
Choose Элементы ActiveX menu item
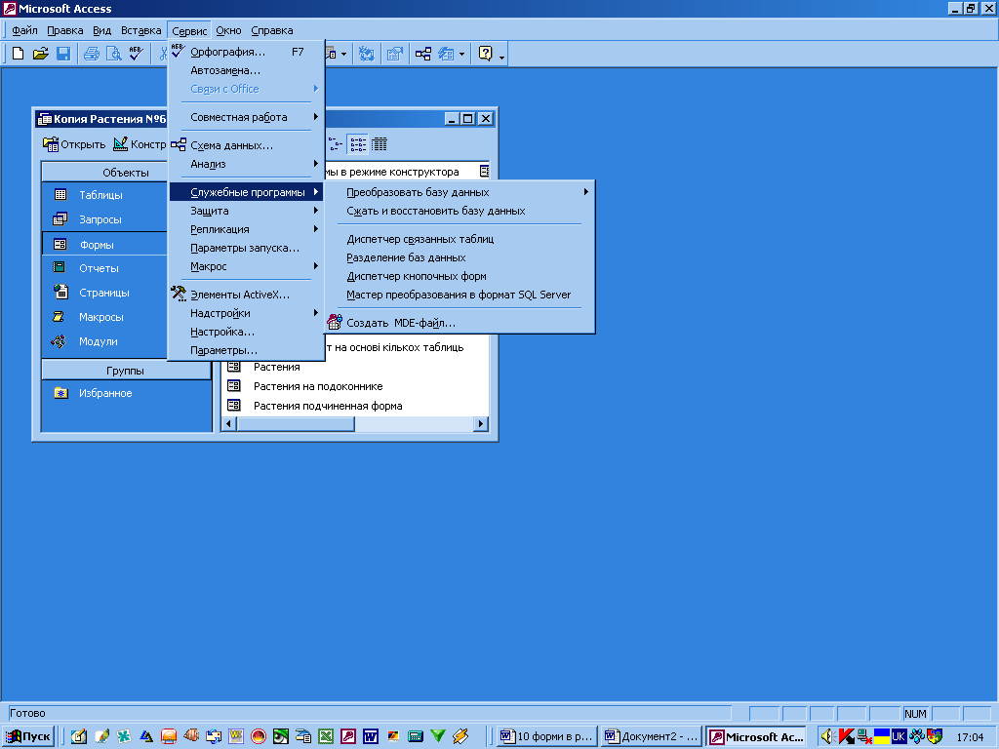pos(246,295)
